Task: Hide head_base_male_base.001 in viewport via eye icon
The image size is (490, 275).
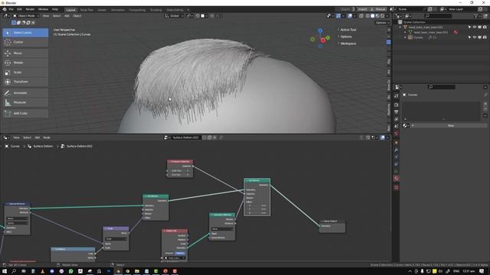Action: pyautogui.click(x=475, y=27)
